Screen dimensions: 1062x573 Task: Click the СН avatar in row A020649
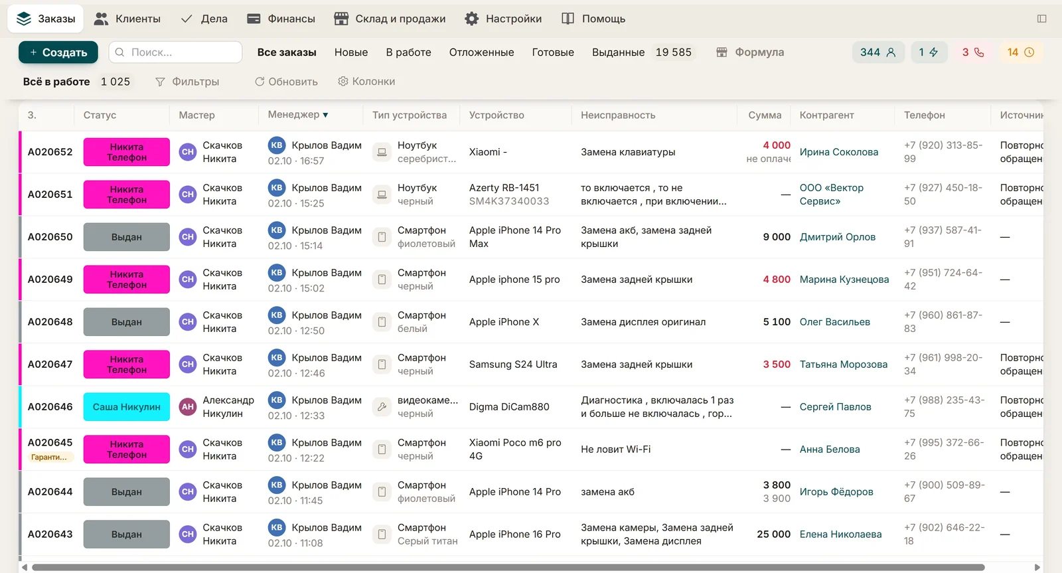pos(188,280)
